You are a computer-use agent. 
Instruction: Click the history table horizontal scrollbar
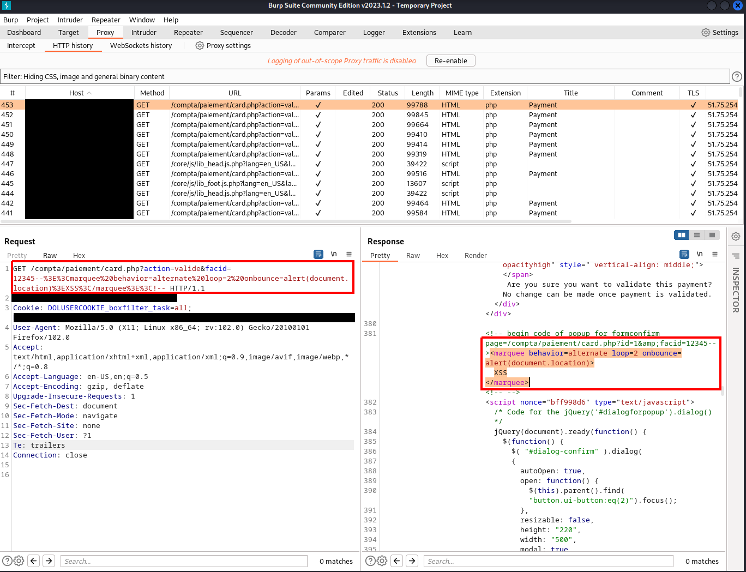pos(286,221)
